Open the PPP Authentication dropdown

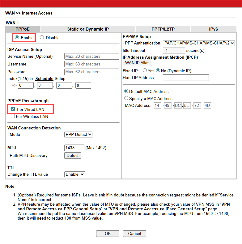[x=199, y=43]
